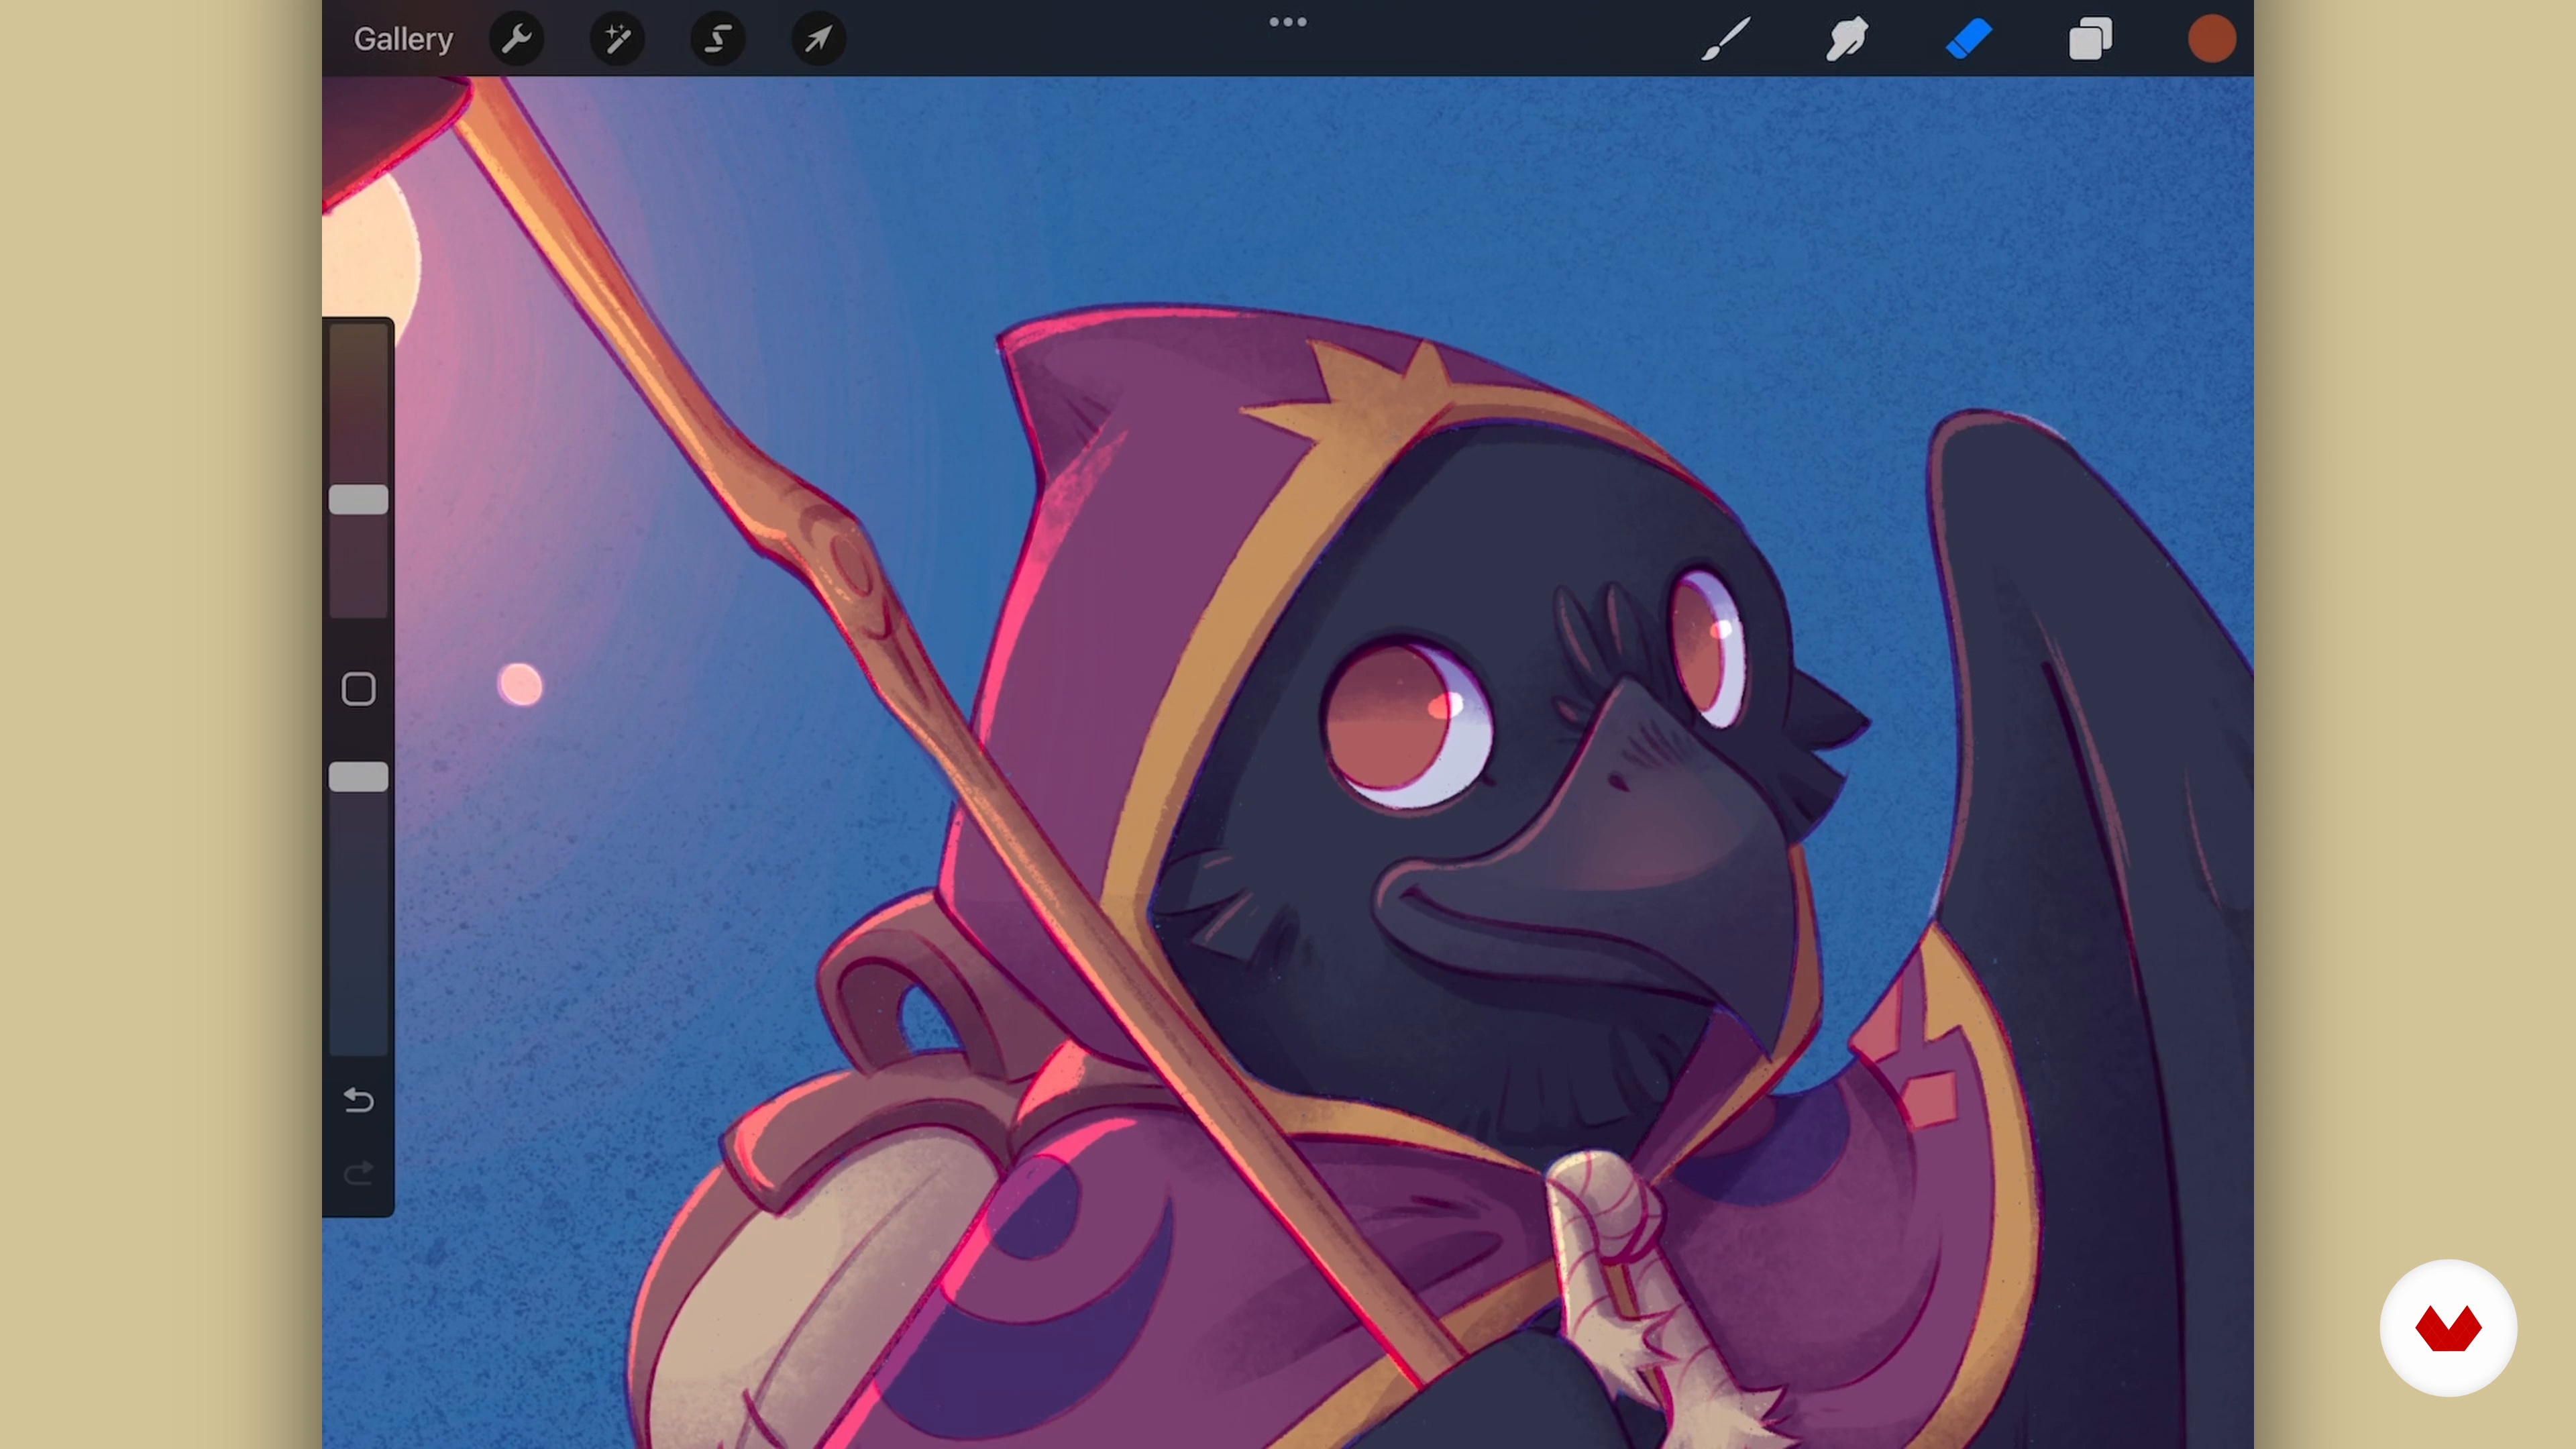Screen dimensions: 2576x1449
Task: Select the Smudge finger tool
Action: 1847,39
